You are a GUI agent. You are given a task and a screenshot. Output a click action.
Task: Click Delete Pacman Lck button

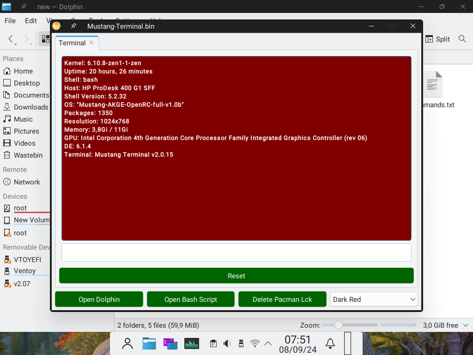pos(282,299)
